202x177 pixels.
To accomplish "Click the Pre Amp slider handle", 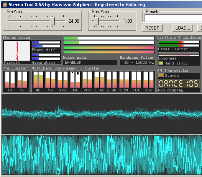I will click(x=53, y=21).
